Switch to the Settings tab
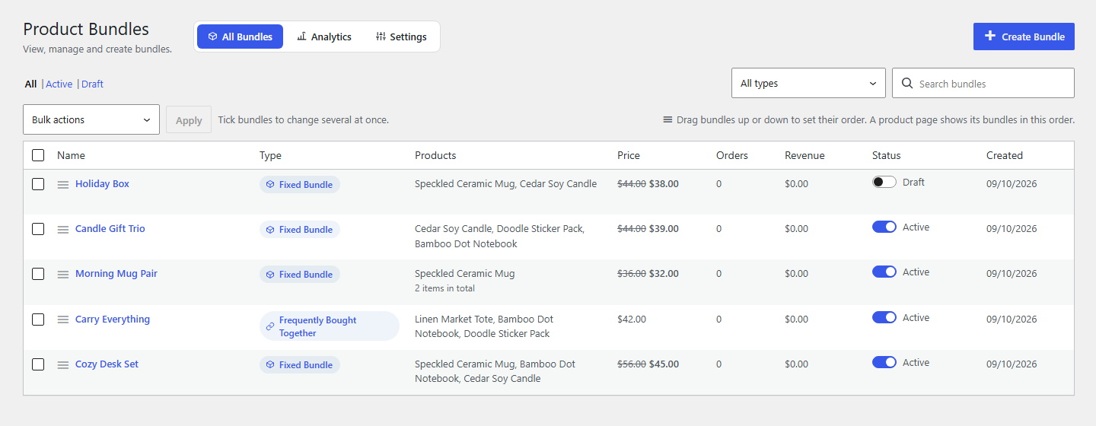 coord(401,37)
